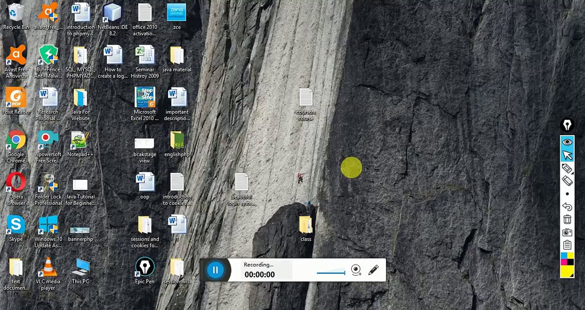Select the "beautiful login syste..." file
Image resolution: width=585 pixels, height=310 pixels.
tap(241, 189)
